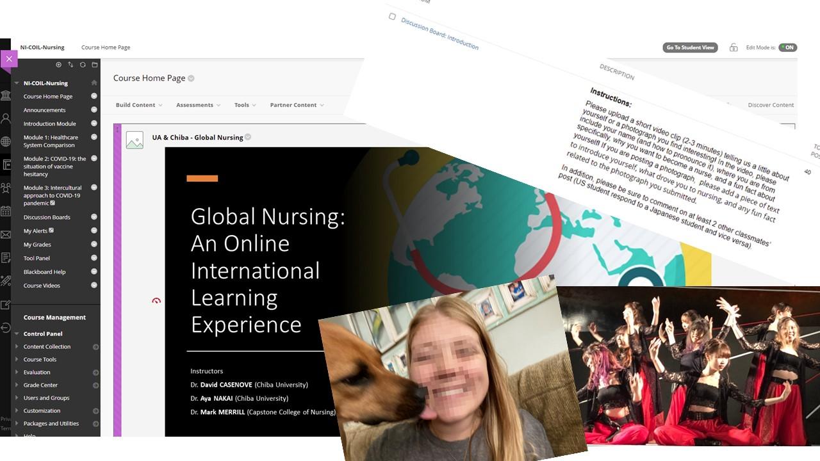Viewport: 820px width, 461px height.
Task: Click the Packages and Utilities arrow icon
Action: (95, 424)
